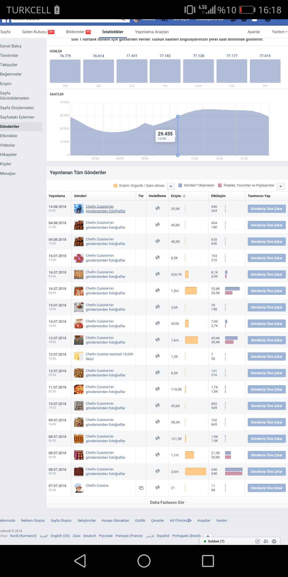The image size is (288, 577).
Task: Click the globe targeting icon for 14.08.2018 post
Action: pyautogui.click(x=158, y=208)
